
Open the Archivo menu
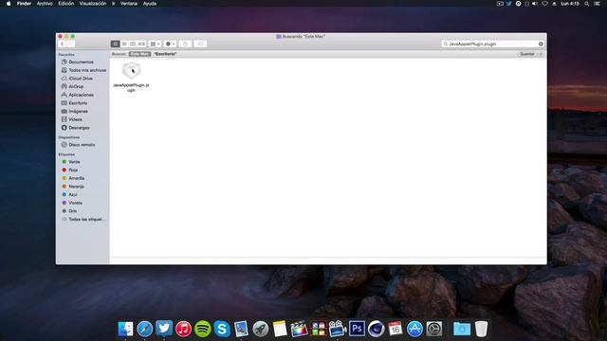click(45, 4)
